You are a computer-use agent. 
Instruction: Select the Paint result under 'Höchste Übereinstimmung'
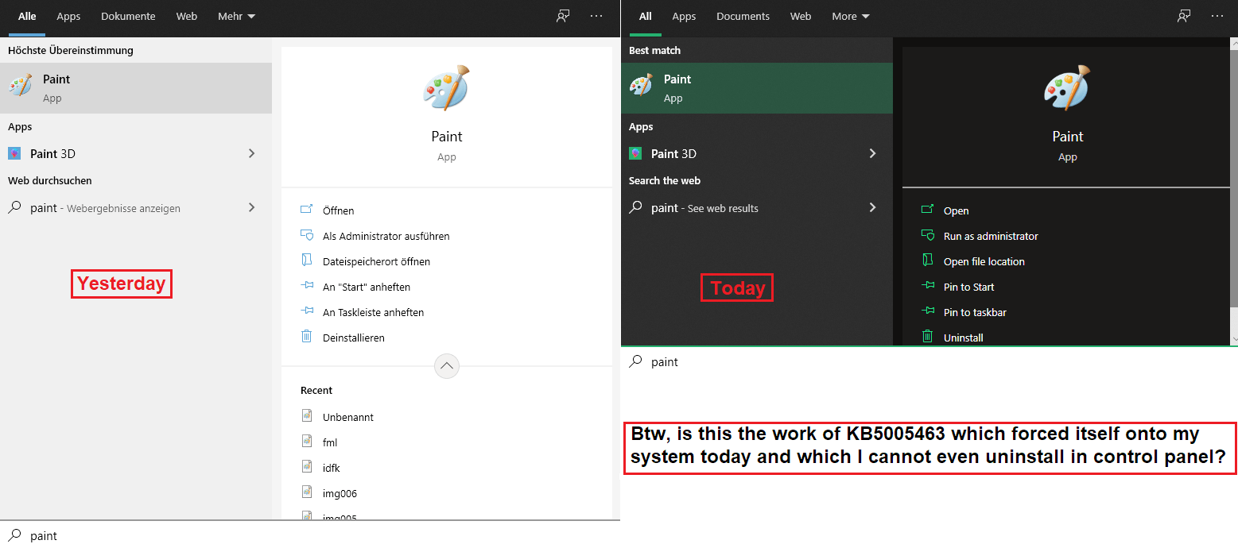point(136,88)
